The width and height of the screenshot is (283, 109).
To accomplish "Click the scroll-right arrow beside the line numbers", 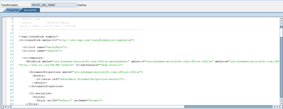I will [x=9, y=107].
